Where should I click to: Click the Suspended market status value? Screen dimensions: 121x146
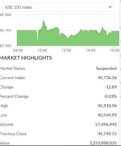click(x=106, y=68)
